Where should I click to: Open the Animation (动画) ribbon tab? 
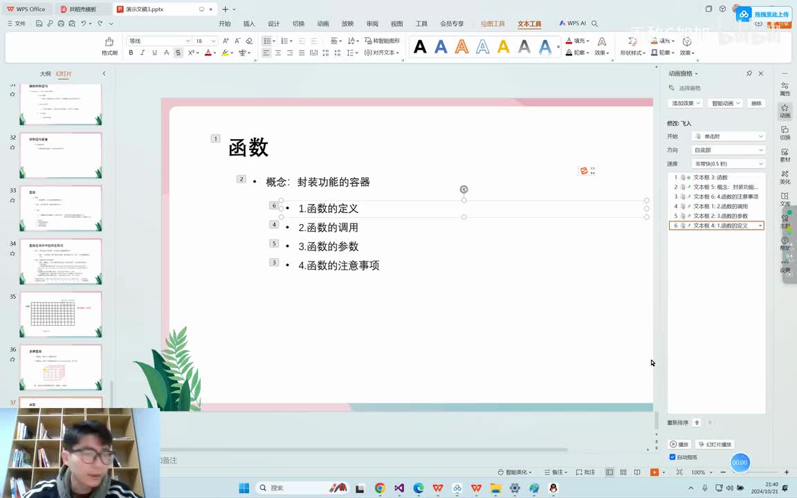323,24
